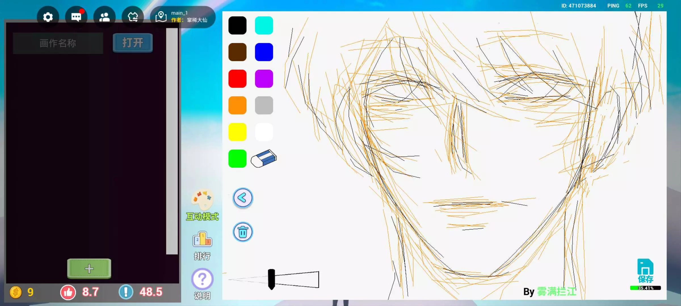Type in the 画作名称 artwork name field
This screenshot has width=681, height=306.
58,43
